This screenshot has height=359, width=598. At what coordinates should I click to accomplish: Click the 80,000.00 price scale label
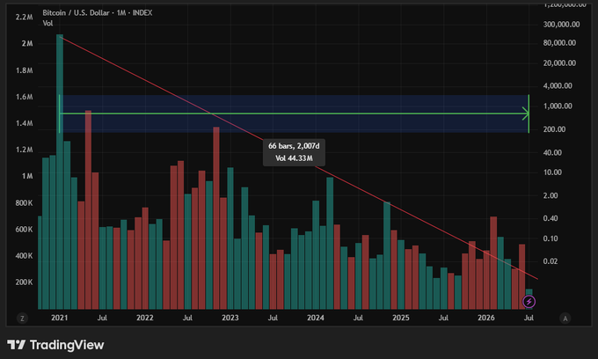click(x=559, y=43)
